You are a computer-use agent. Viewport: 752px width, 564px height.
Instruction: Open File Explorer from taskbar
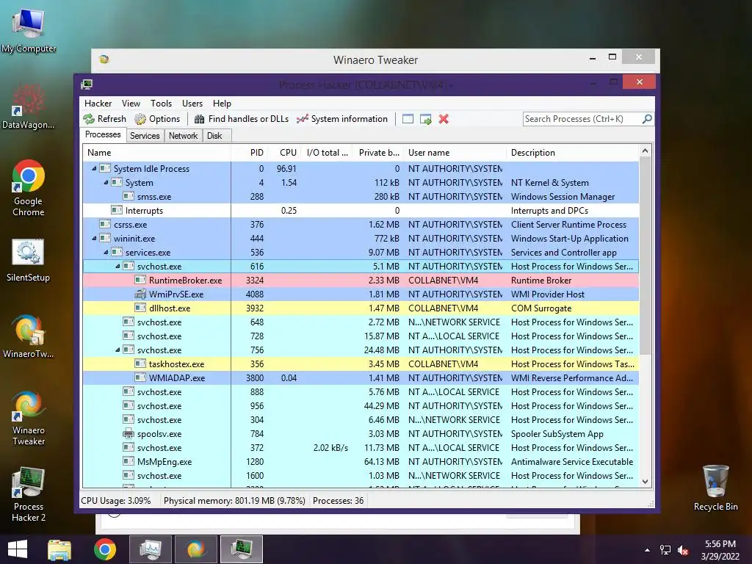59,549
